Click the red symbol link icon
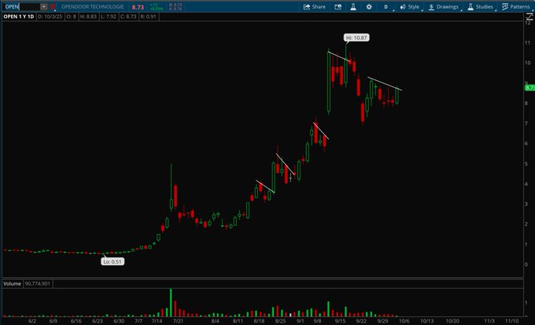Screen dimensions: 535x325 [53, 6]
